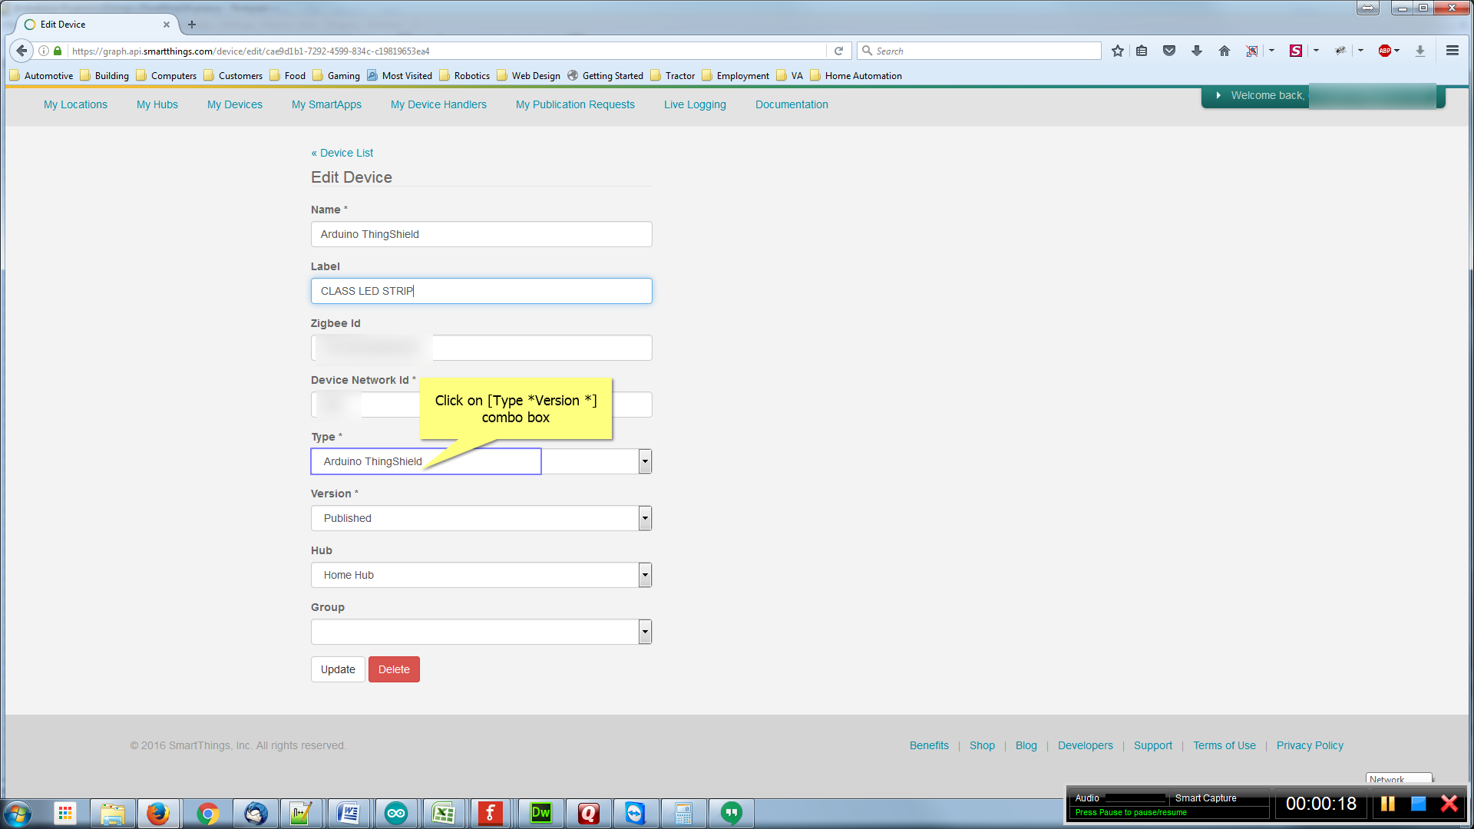
Task: Expand the Version dropdown showing Published
Action: point(645,518)
